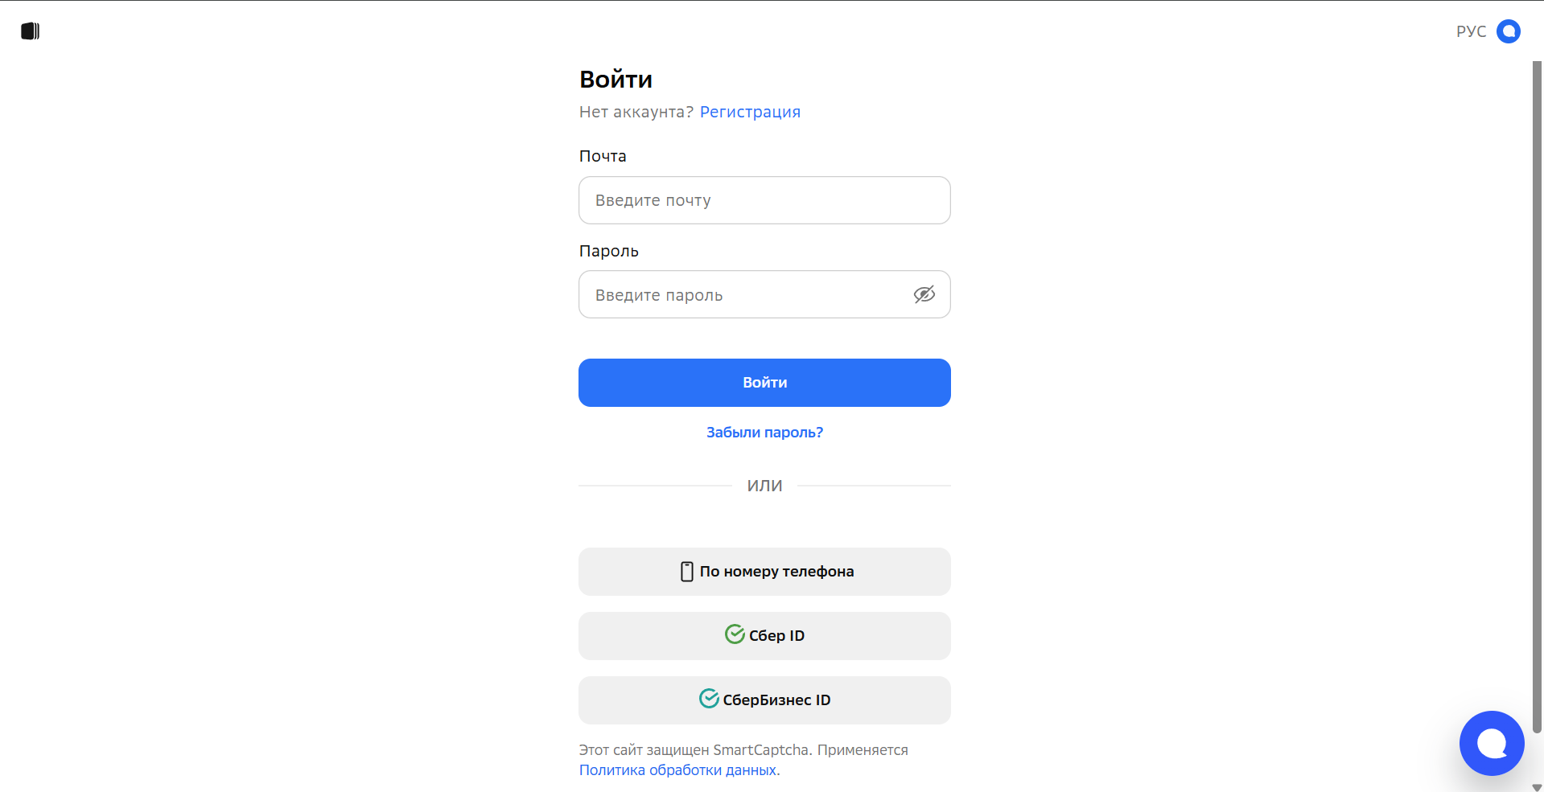
Task: Click Забыли пароль? link
Action: (764, 433)
